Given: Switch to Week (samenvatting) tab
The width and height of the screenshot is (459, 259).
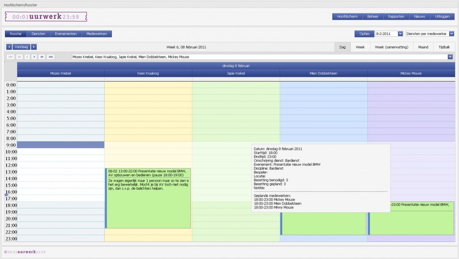Looking at the screenshot, I should (391, 47).
